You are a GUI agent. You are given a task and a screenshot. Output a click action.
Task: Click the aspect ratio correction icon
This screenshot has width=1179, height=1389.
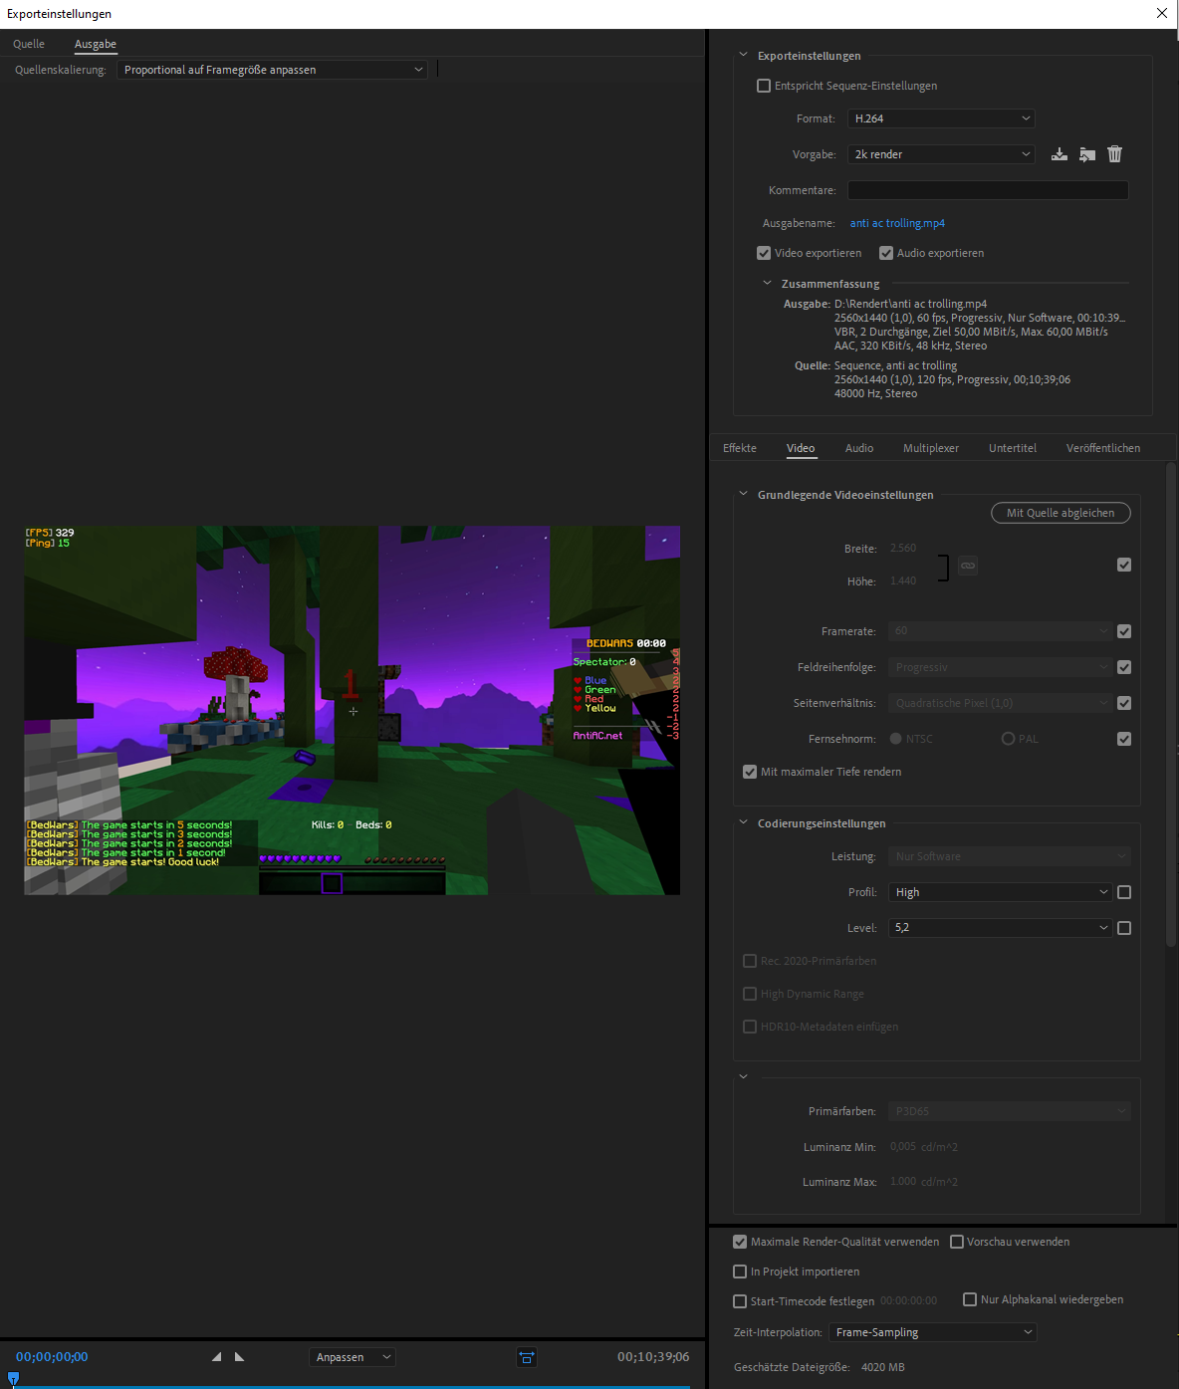tap(527, 1357)
